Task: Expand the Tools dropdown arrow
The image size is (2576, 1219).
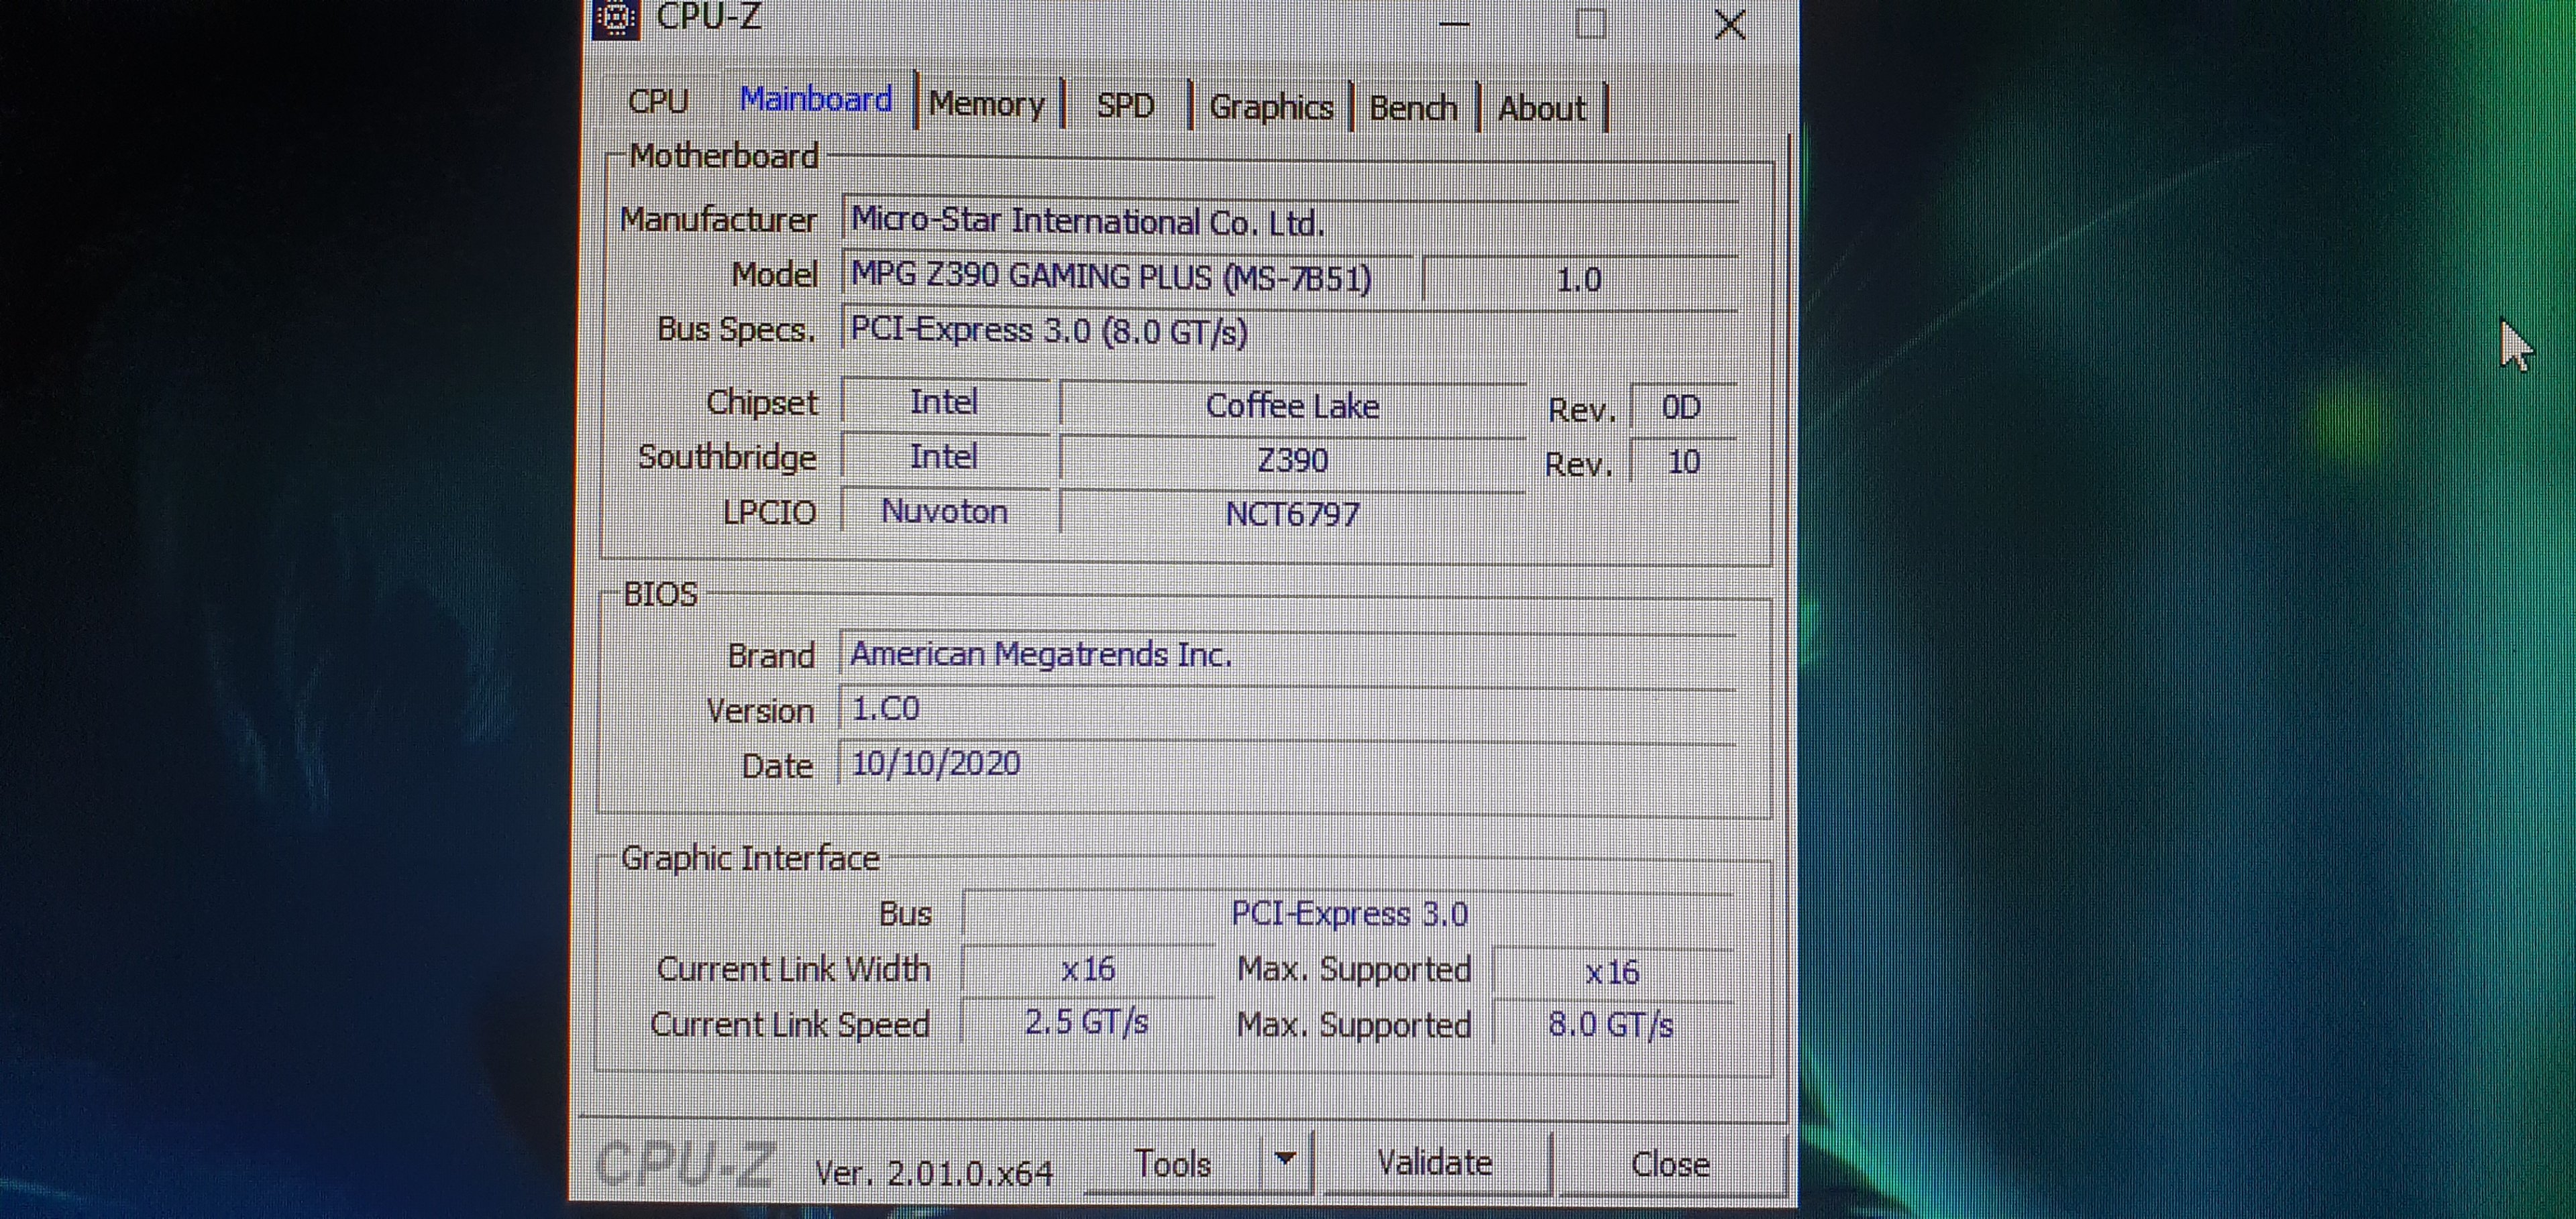Action: [x=1285, y=1159]
